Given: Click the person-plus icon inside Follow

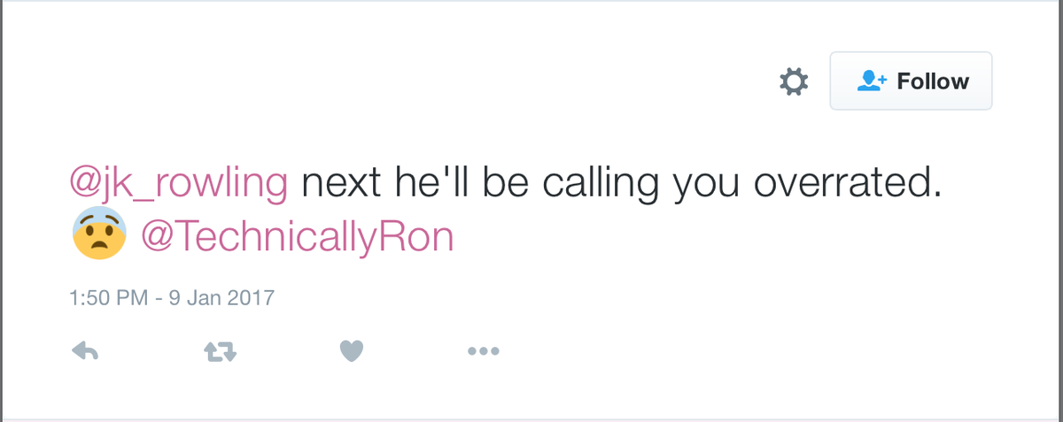Looking at the screenshot, I should point(873,81).
